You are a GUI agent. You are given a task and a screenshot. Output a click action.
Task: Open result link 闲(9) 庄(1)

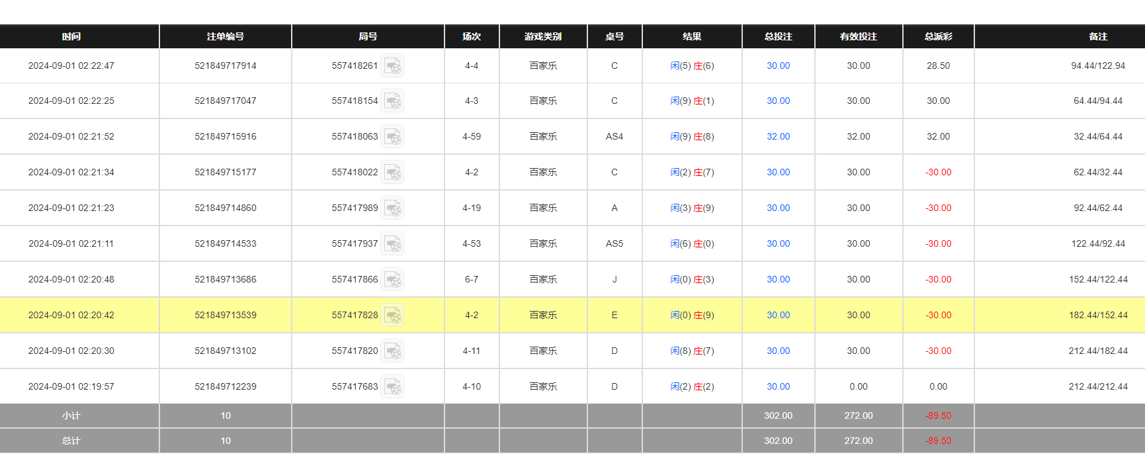coord(692,101)
